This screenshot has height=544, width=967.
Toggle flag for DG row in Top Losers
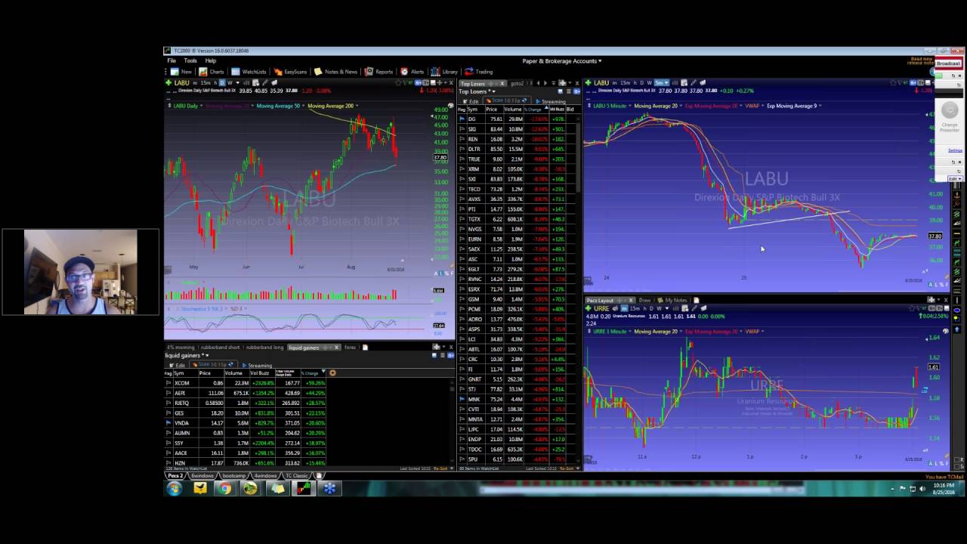click(x=462, y=119)
